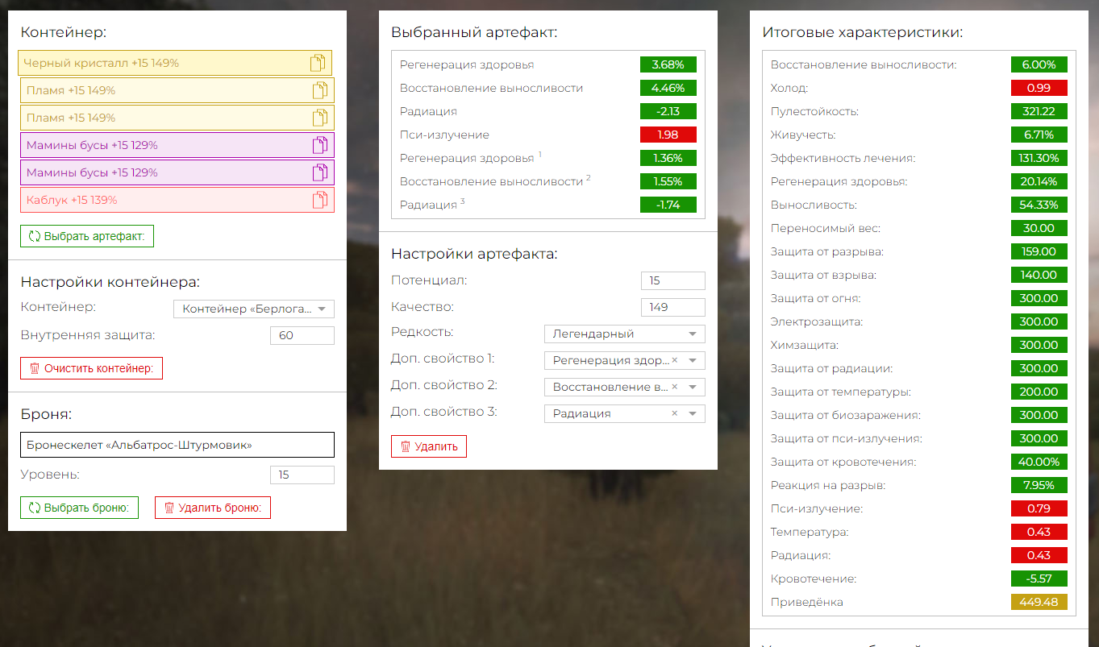Expand the Доп. свойство 1 dropdown
The width and height of the screenshot is (1099, 647).
[x=693, y=360]
